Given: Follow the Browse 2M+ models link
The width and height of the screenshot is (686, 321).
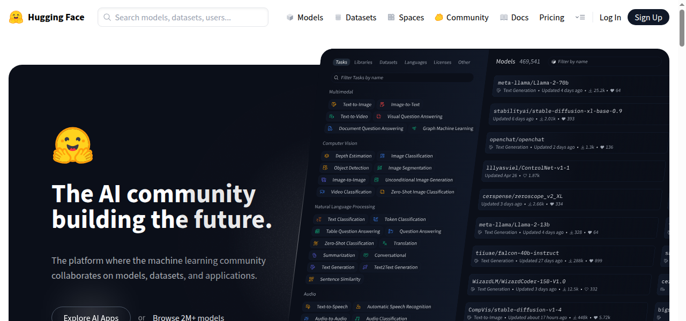Looking at the screenshot, I should [188, 317].
